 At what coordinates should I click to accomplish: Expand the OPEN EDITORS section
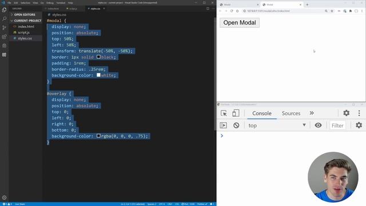[25, 15]
